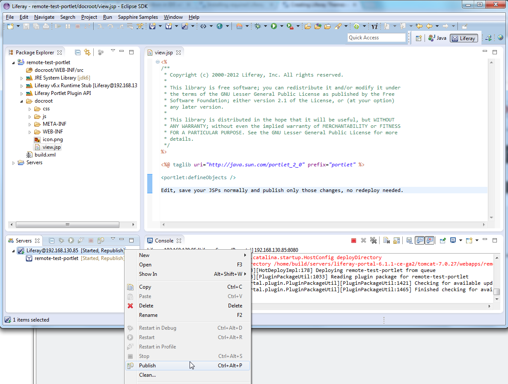Expand the css folder

point(30,109)
